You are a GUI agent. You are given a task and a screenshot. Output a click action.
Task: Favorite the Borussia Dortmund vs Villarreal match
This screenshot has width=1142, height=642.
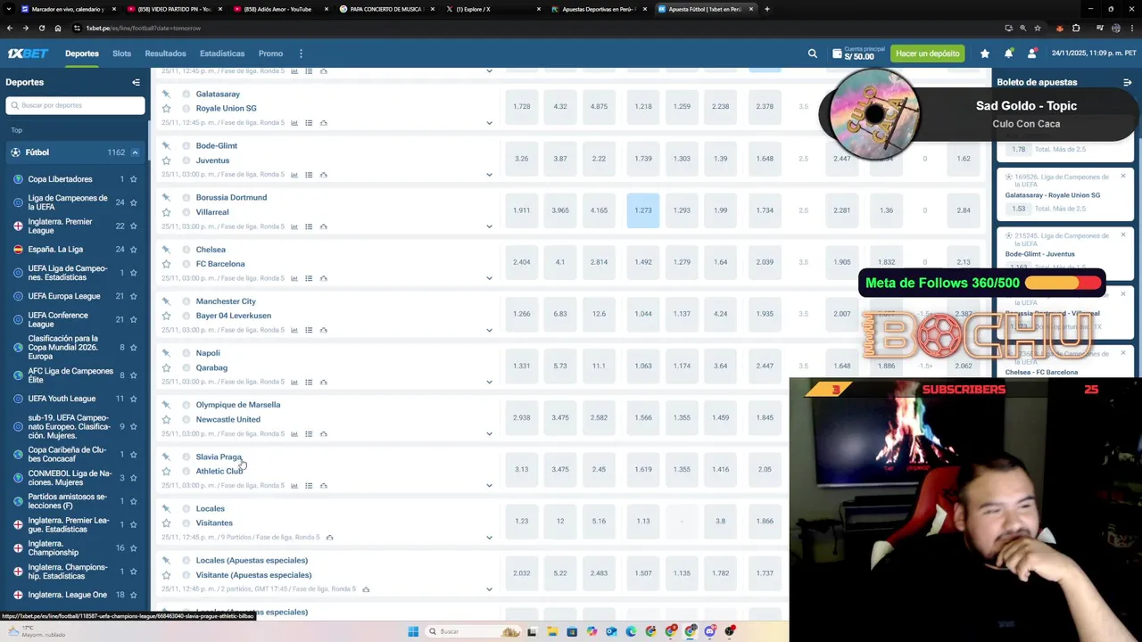tap(166, 212)
